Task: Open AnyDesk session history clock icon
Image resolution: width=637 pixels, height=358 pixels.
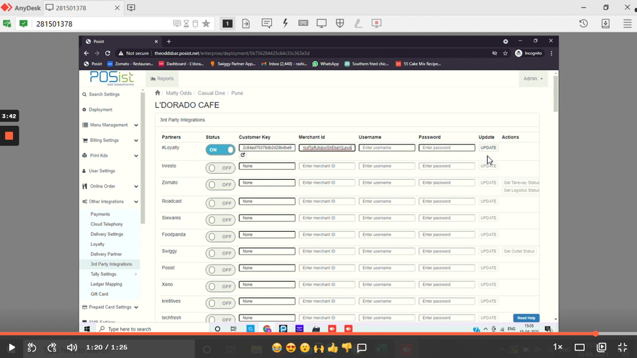Action: 583,23
